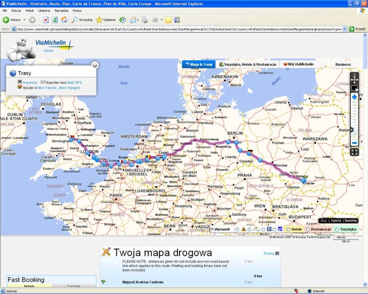Select the petrol station radio option

coord(274,229)
